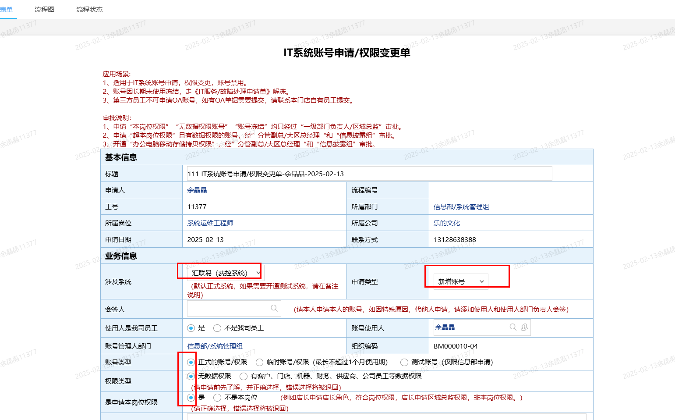The image size is (675, 420).
Task: Select 正式的账号/权限 radio button
Action: tap(191, 362)
